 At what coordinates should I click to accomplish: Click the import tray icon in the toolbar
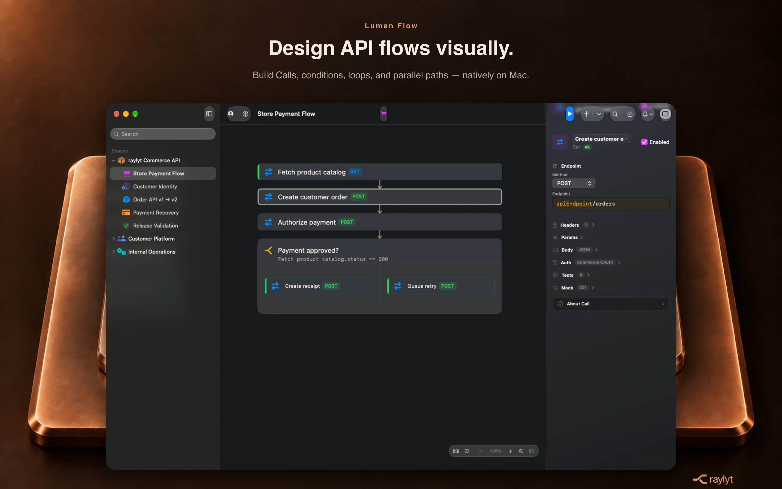tap(630, 114)
